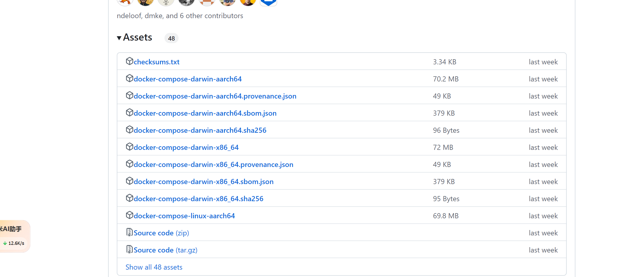Click package icon next to docker-compose-darwin-aarch64
This screenshot has height=277, width=632.
129,78
